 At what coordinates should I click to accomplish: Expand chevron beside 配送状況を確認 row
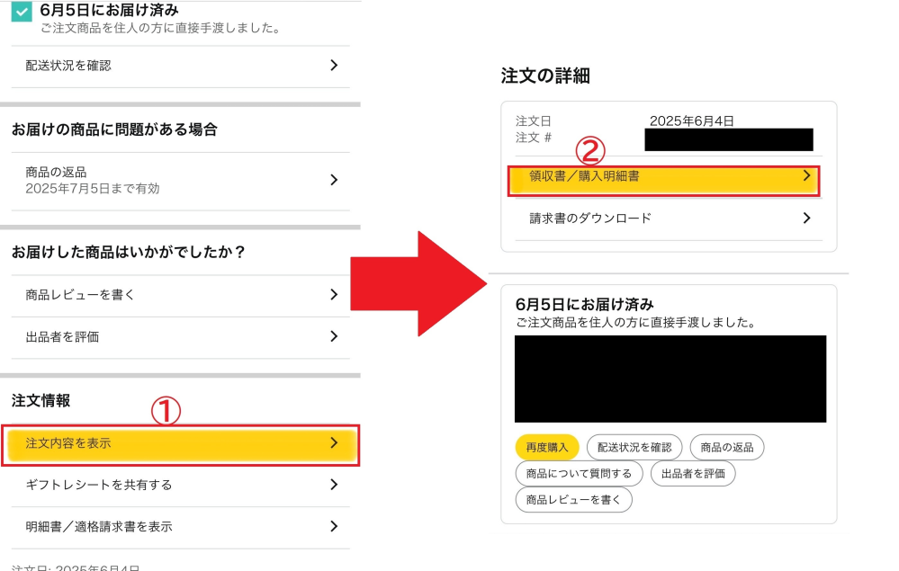click(334, 66)
